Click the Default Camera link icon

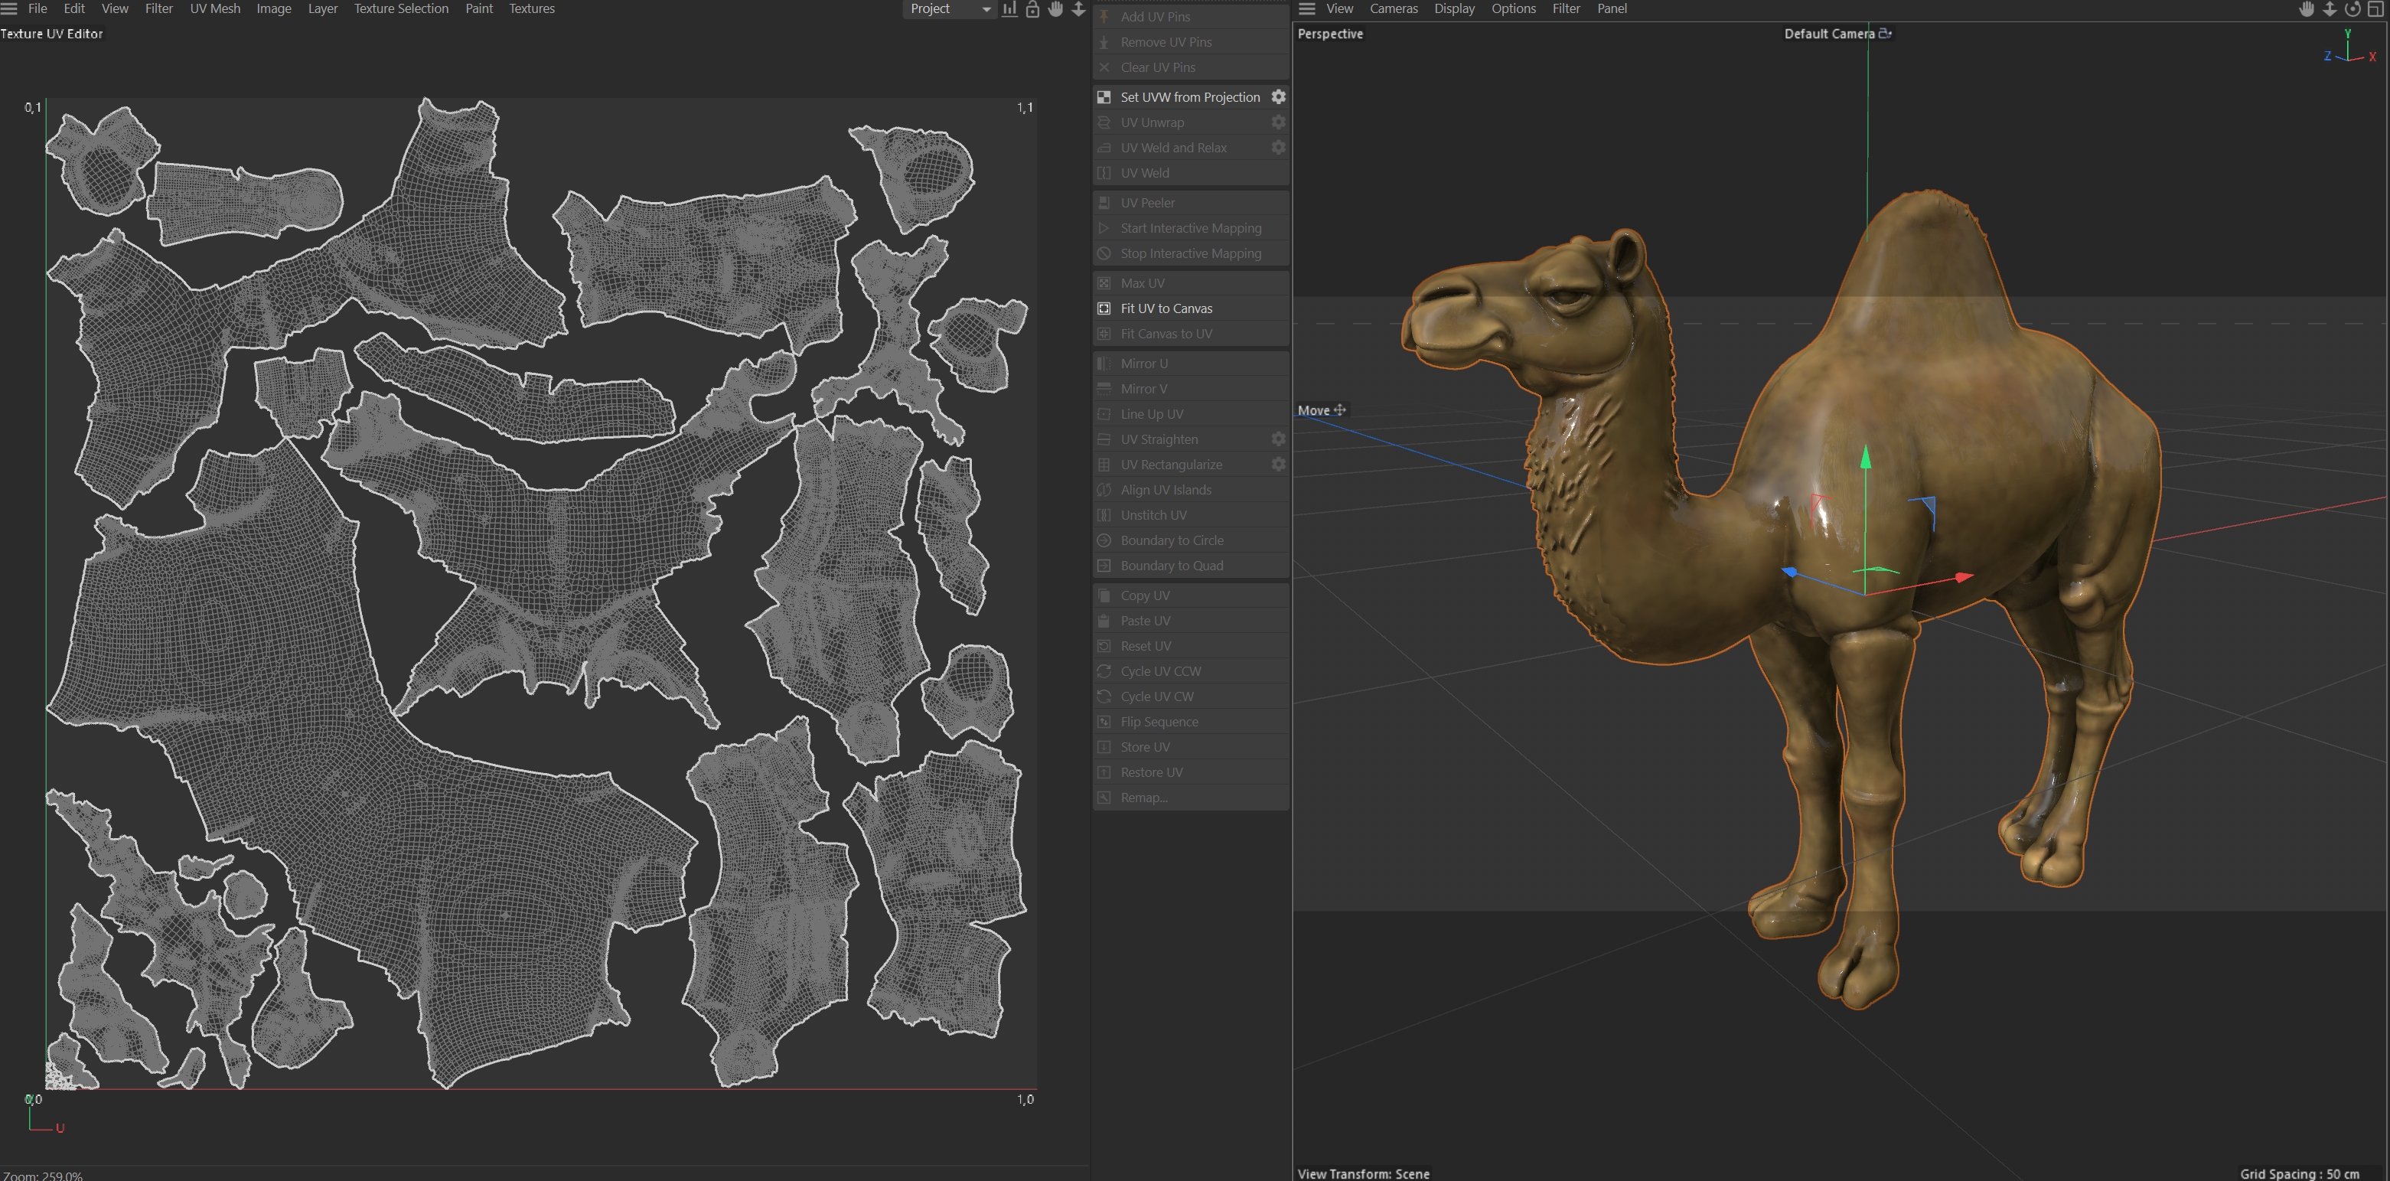pyautogui.click(x=1885, y=34)
